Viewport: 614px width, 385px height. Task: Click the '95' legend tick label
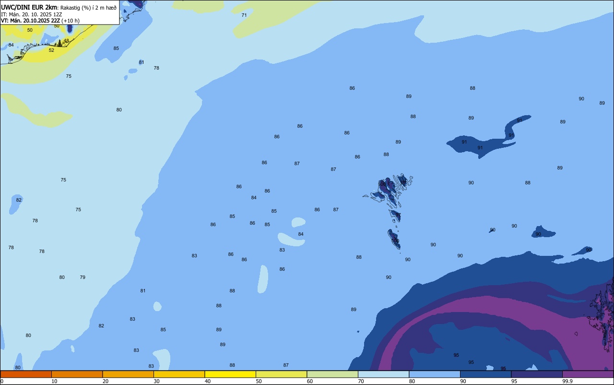pyautogui.click(x=514, y=381)
